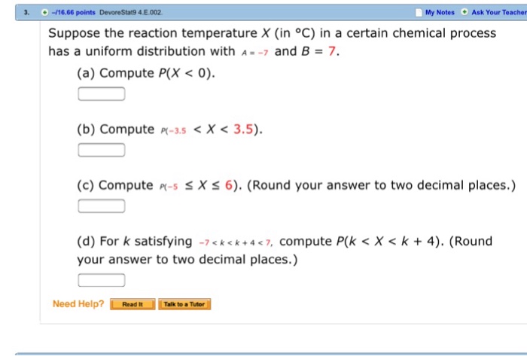This screenshot has width=527, height=356.
Task: Open the -/16.66 points details link
Action: 73,13
